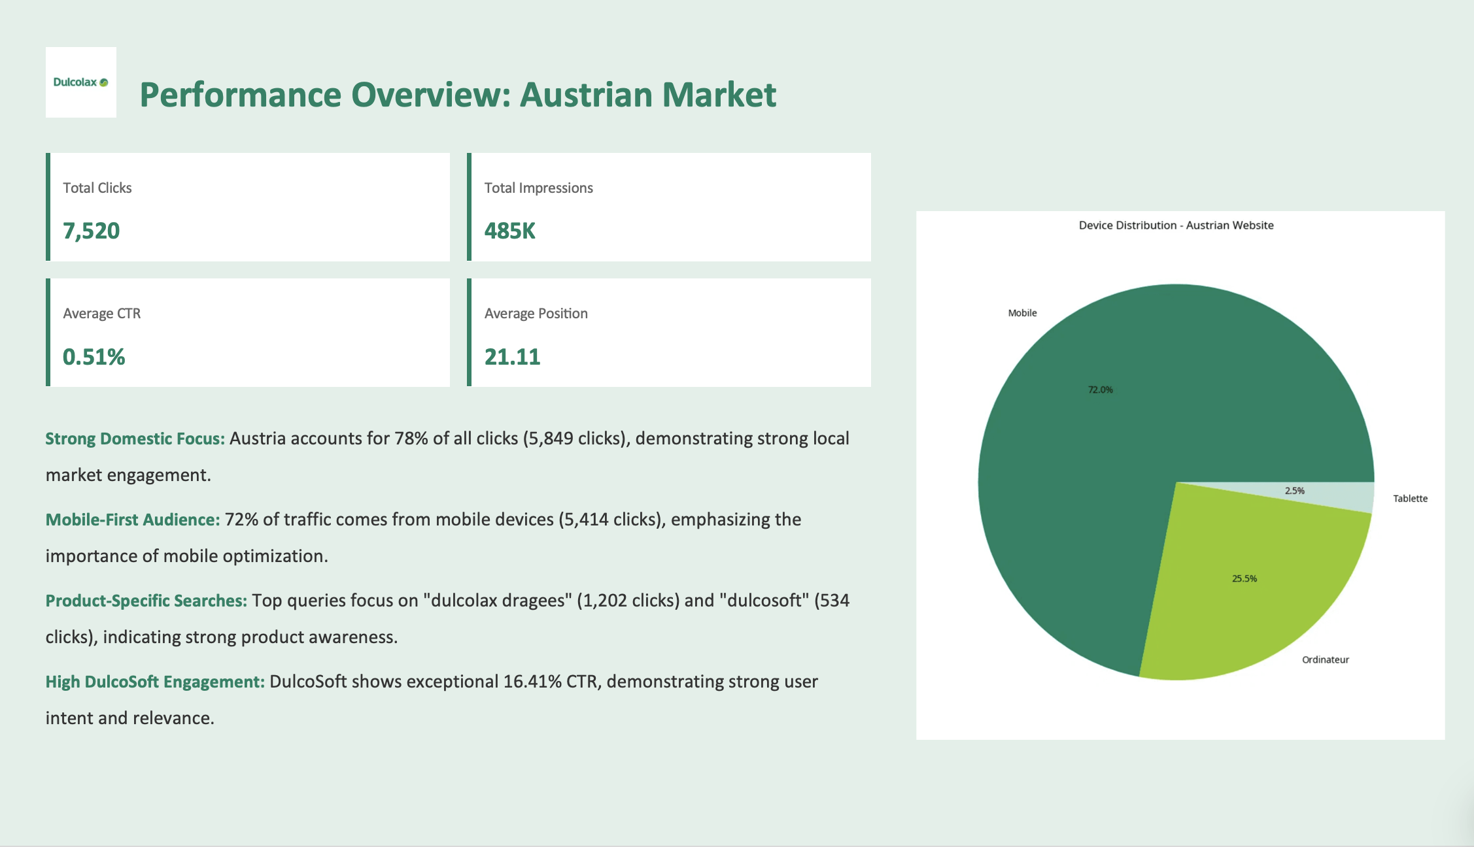
Task: Select the 21.11 position value
Action: click(512, 357)
